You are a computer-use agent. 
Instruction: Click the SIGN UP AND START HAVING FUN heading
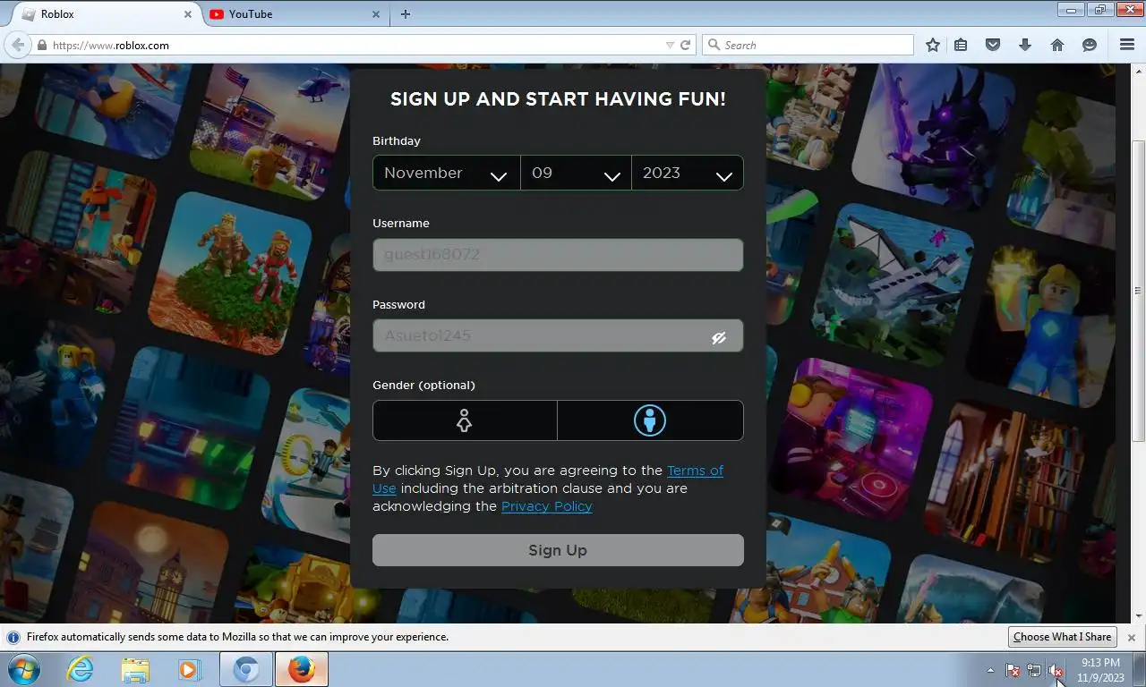[x=558, y=99]
